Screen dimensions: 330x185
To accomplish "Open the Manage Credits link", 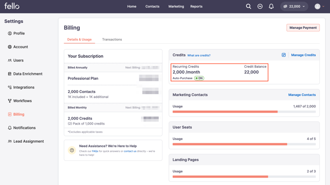I will pyautogui.click(x=303, y=55).
